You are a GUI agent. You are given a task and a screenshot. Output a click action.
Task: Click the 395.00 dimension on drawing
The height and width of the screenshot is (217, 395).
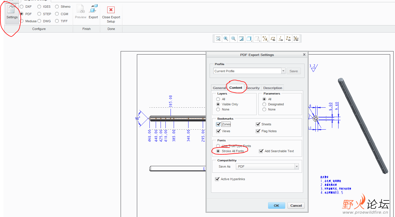[x=171, y=101]
